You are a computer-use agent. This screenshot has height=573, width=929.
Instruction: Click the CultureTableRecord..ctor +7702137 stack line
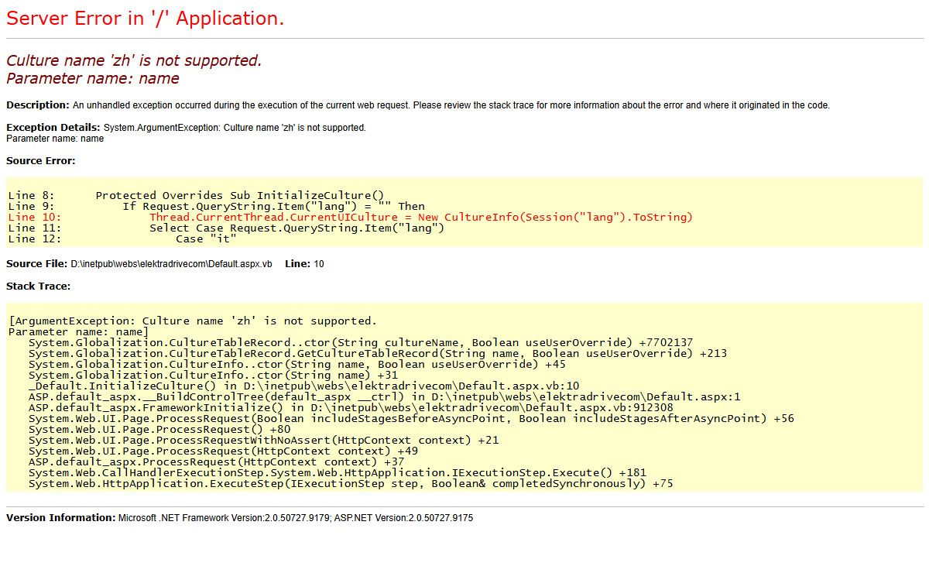[x=361, y=342]
